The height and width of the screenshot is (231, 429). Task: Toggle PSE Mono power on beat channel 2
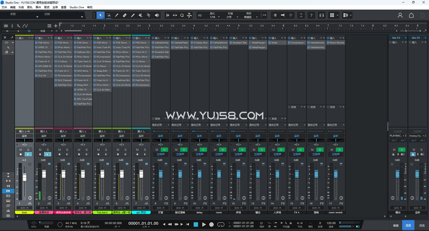coord(36,43)
